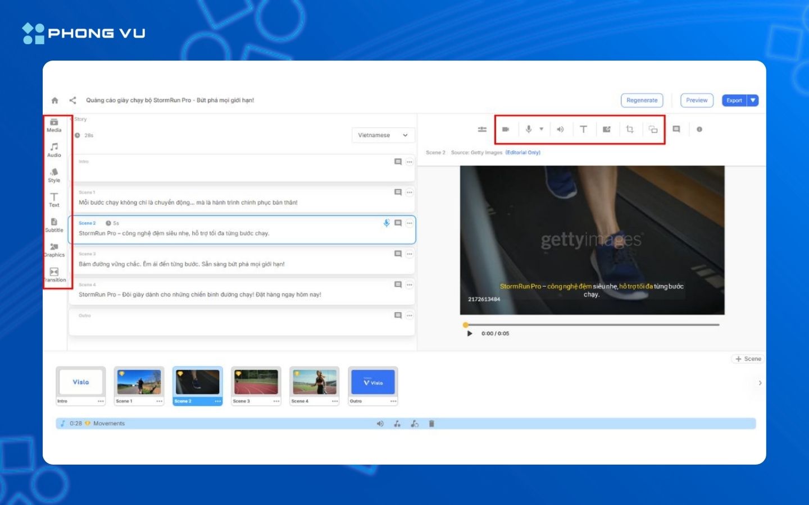Expand the voice options arrow beside the microphone
This screenshot has width=809, height=505.
(541, 129)
